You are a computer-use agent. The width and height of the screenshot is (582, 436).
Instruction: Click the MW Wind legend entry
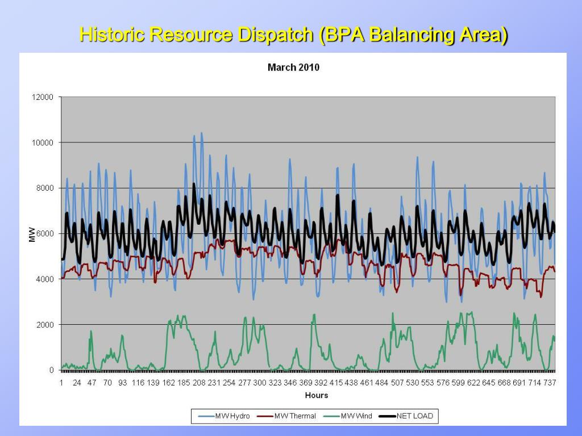[x=348, y=416]
